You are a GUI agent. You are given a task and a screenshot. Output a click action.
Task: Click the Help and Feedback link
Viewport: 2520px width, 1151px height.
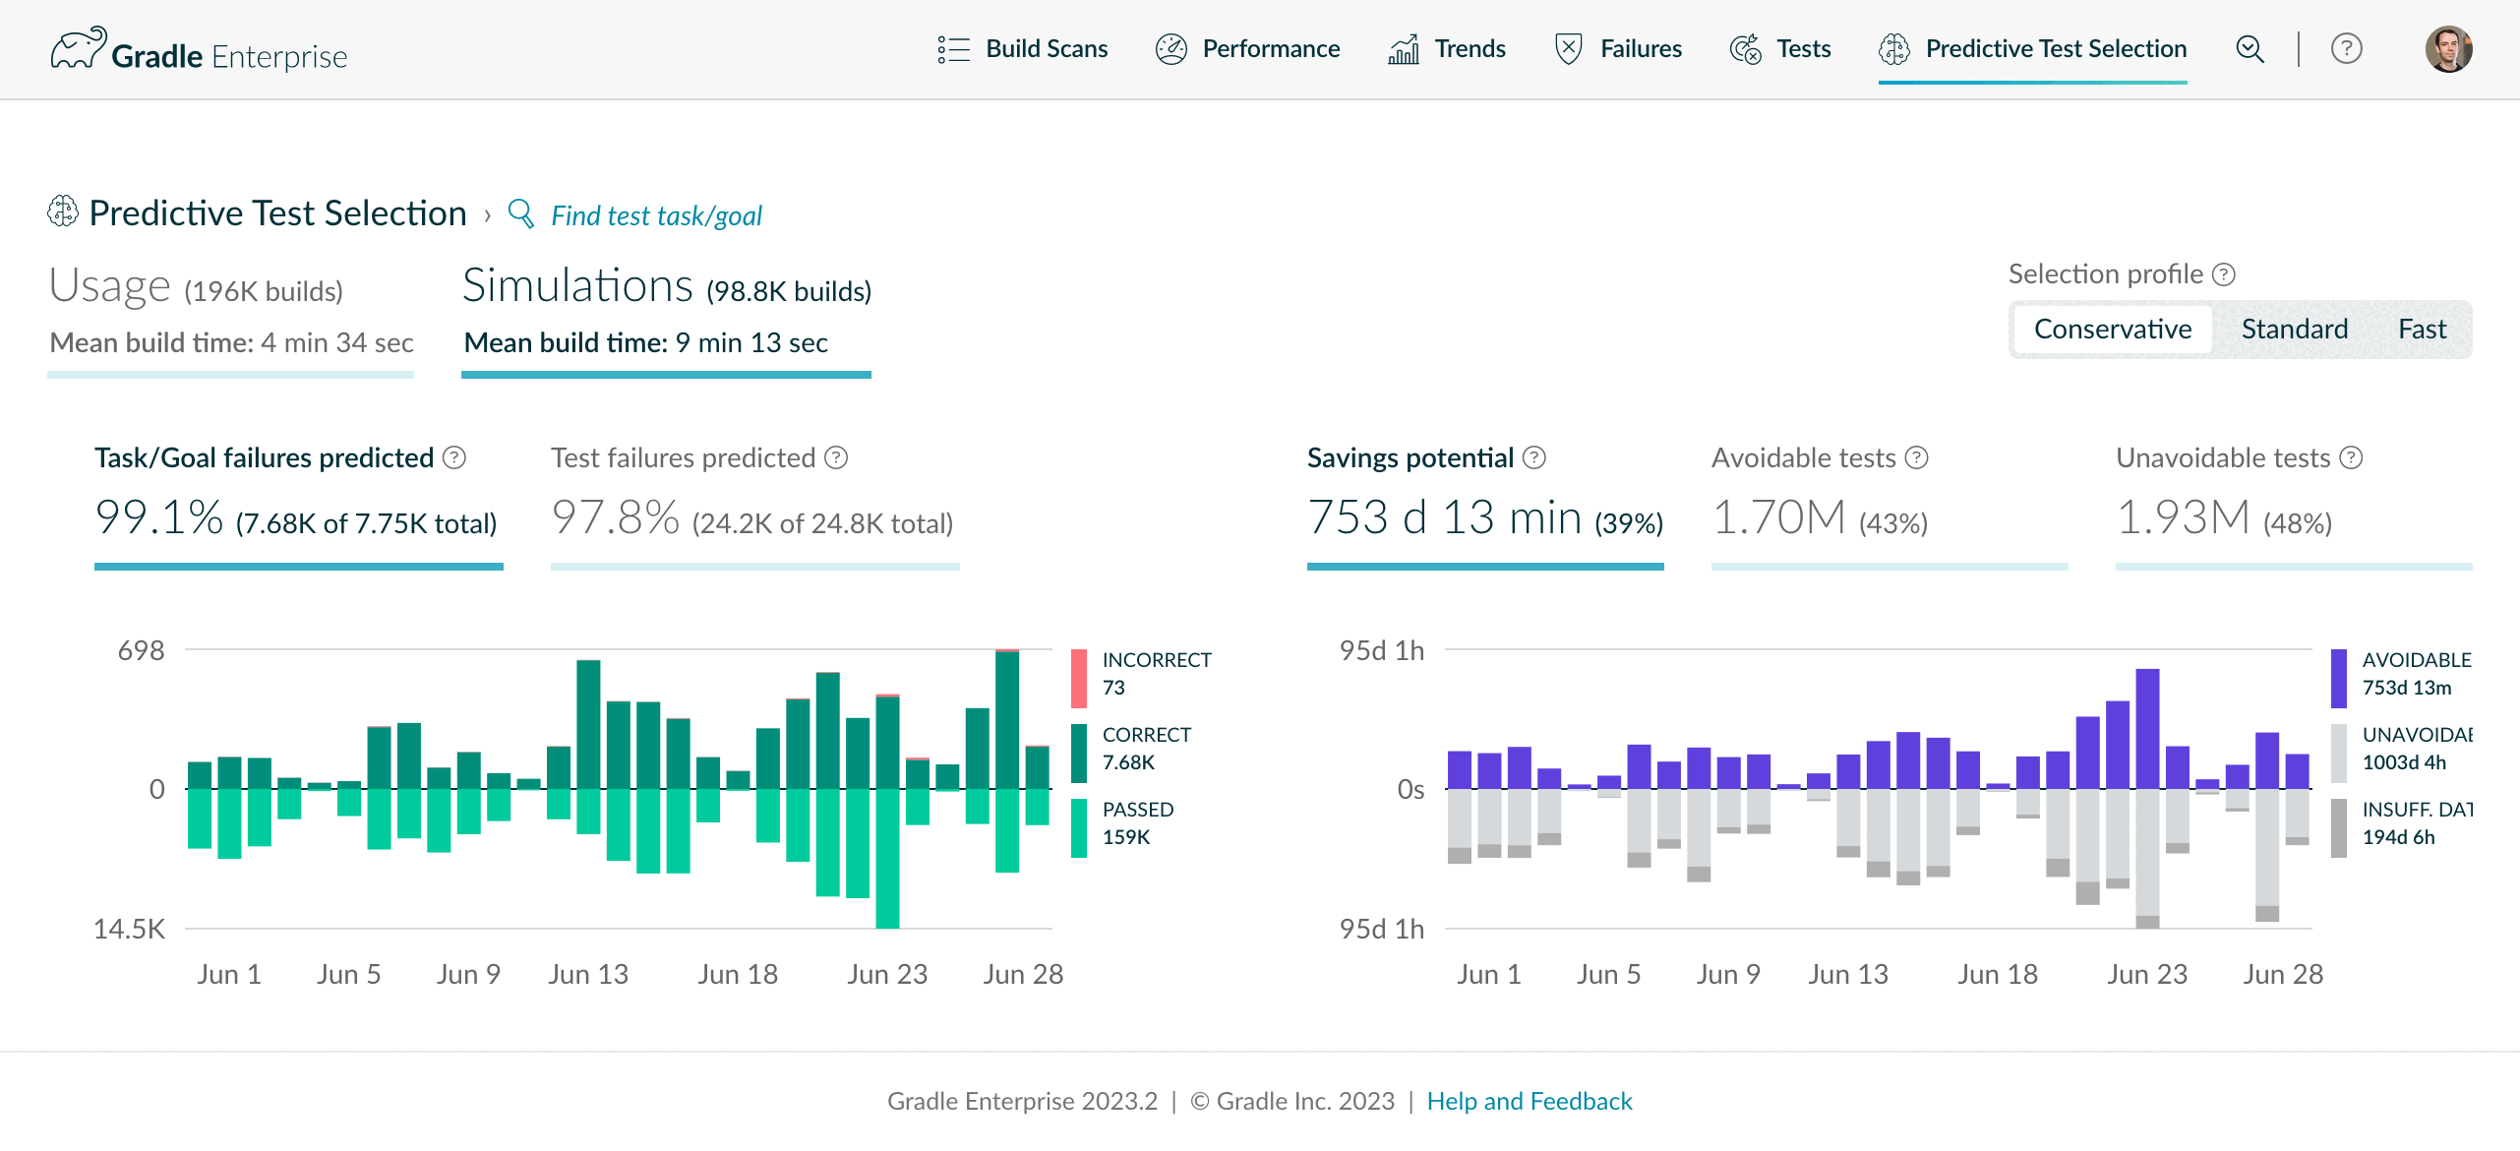tap(1529, 1101)
